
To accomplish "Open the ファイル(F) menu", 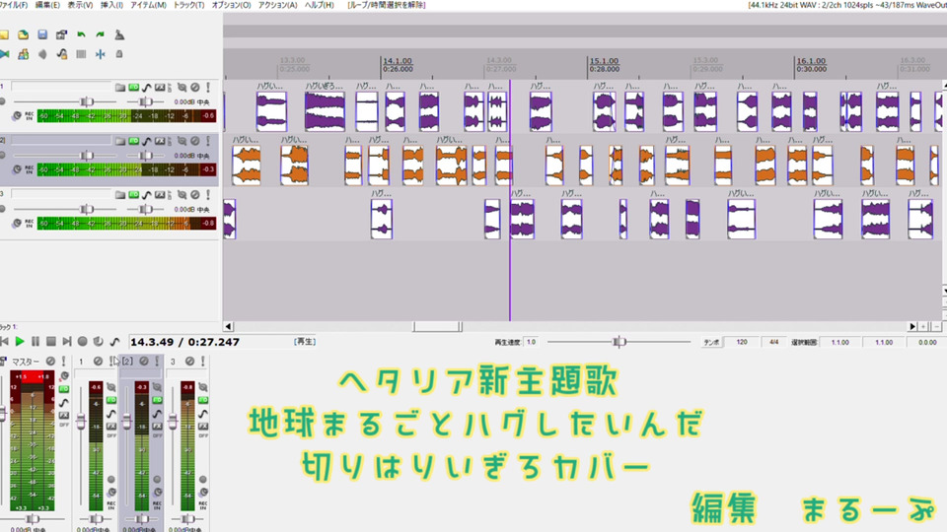I will (13, 5).
